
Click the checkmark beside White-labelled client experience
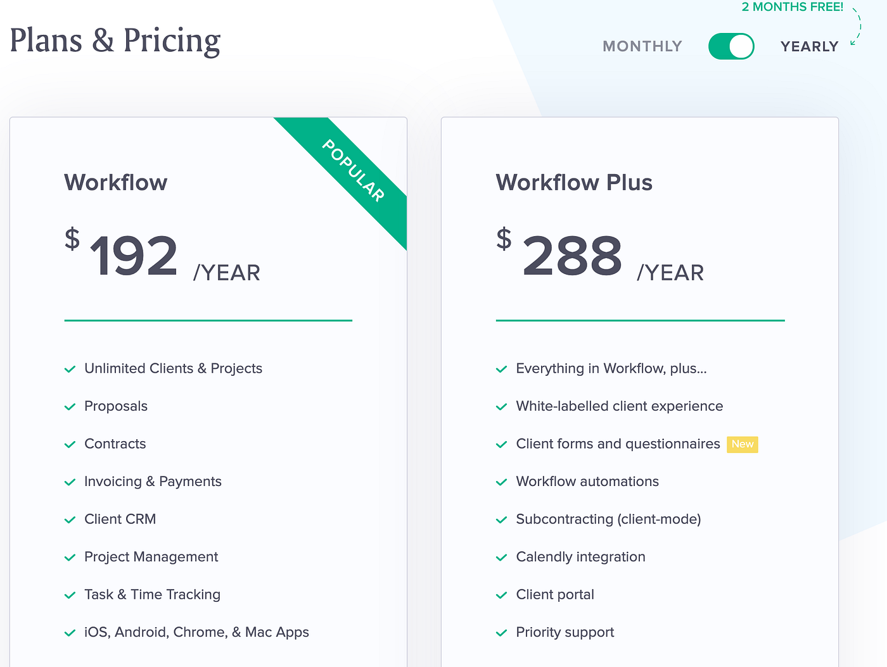click(x=502, y=407)
